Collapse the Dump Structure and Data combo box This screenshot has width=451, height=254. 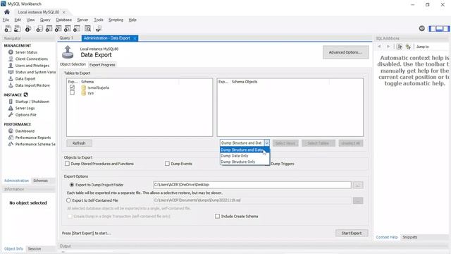[267, 143]
